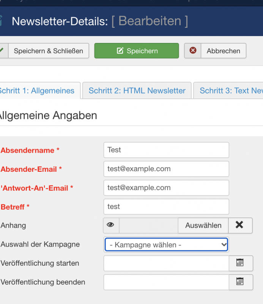Click the Auswählen attachment button
The width and height of the screenshot is (263, 304).
(203, 225)
